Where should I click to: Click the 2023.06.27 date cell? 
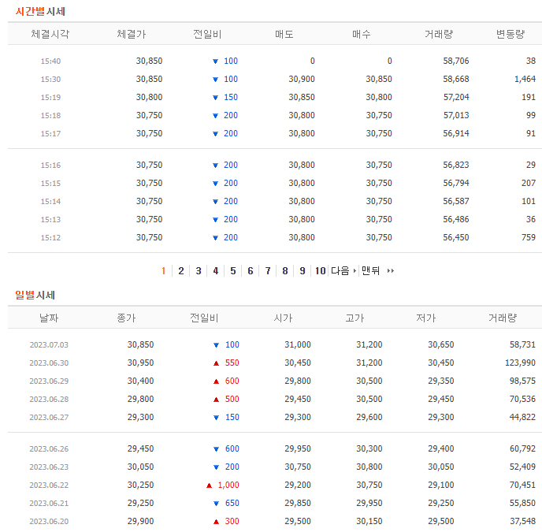click(x=49, y=417)
